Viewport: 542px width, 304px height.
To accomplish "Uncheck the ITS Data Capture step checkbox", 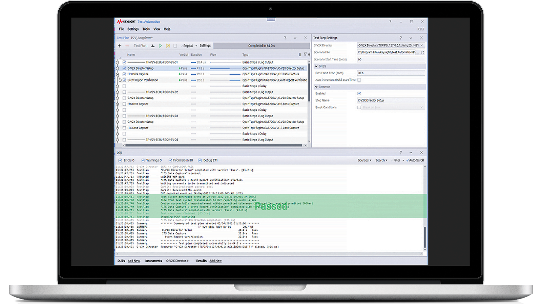I will coord(124,74).
